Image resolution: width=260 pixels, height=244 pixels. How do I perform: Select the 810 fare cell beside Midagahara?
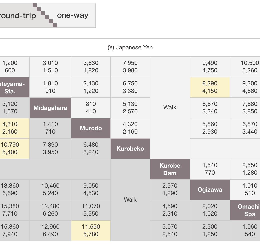91,108
